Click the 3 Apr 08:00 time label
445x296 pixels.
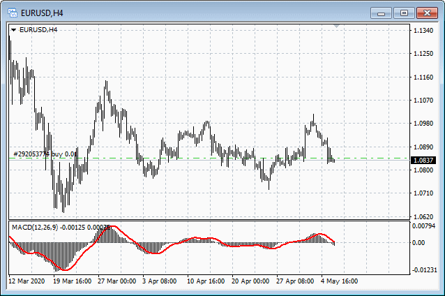160,281
